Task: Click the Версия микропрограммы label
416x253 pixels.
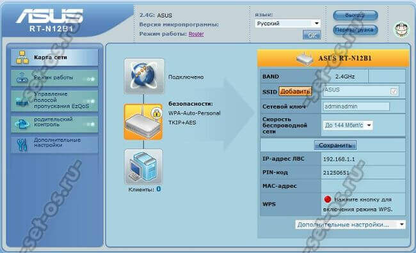Action: click(x=179, y=25)
